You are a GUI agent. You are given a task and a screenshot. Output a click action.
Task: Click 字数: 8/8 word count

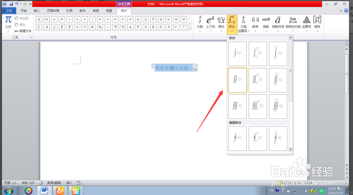[28, 183]
